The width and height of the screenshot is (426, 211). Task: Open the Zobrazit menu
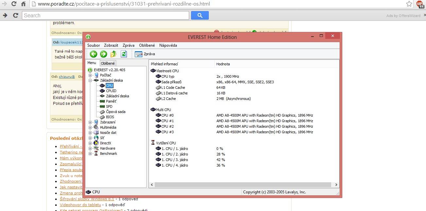[x=111, y=45]
